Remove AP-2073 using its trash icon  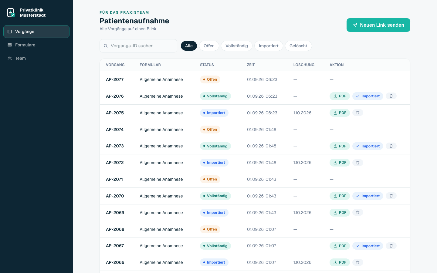(x=391, y=146)
